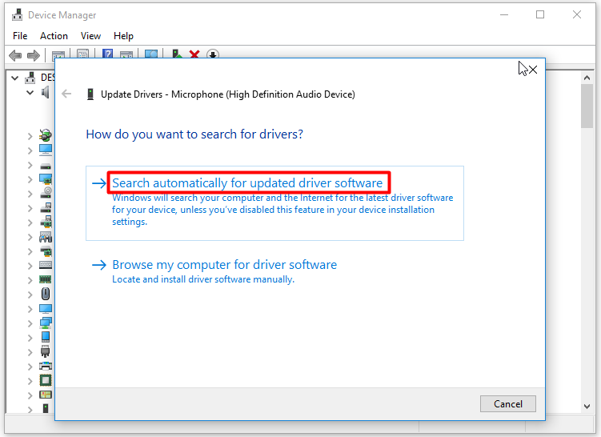
Task: Select the Memory module category icon
Action: (46, 279)
